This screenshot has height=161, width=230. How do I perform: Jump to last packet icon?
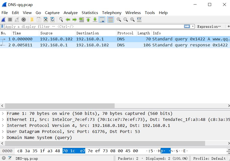pyautogui.click(x=95, y=20)
